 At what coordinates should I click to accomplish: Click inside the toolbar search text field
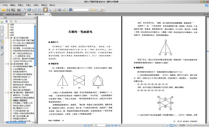pyautogui.click(x=81, y=10)
